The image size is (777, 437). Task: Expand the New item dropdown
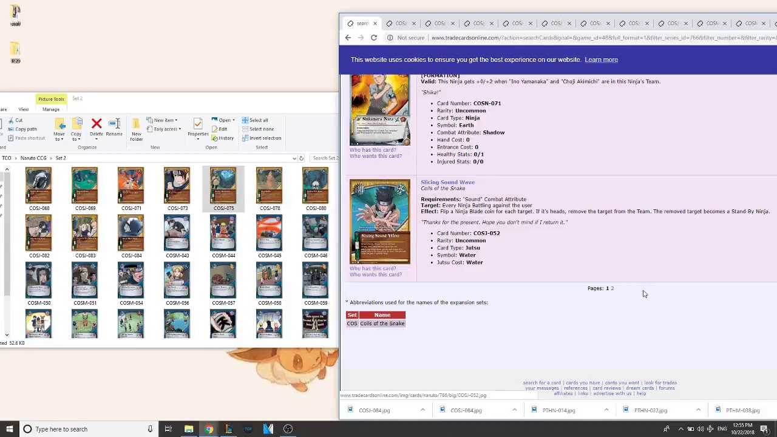(x=162, y=120)
